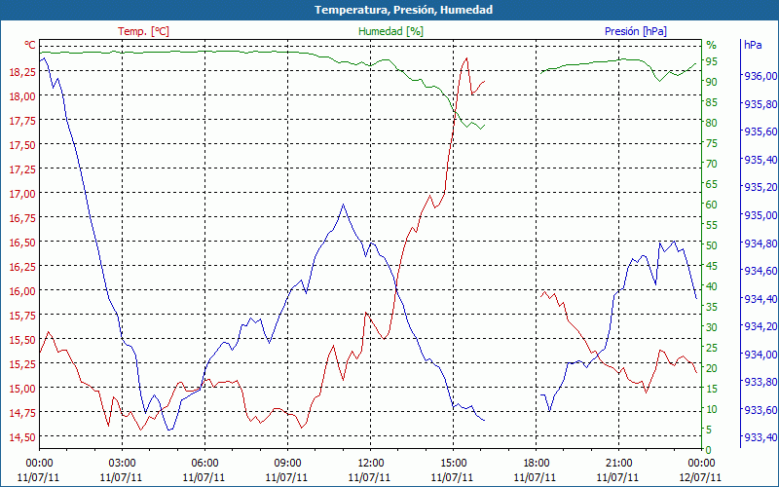Viewport: 779px width, 487px height.
Task: Click the 18:00 time axis label
Action: click(x=536, y=464)
